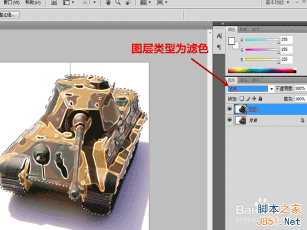Click the foreground color swatch
This screenshot has height=230, width=307.
coord(231,41)
